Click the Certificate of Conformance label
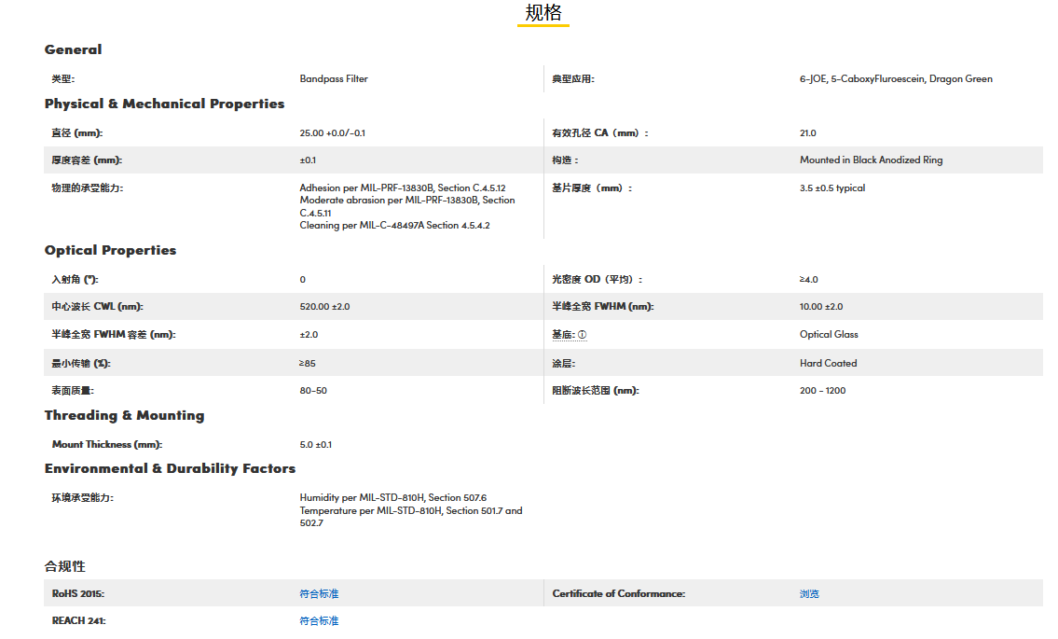This screenshot has width=1058, height=639. [618, 594]
